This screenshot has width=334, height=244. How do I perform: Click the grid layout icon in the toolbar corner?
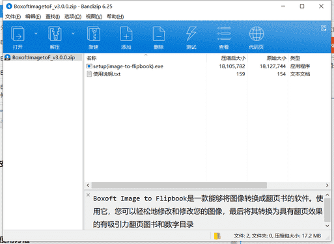click(x=324, y=28)
